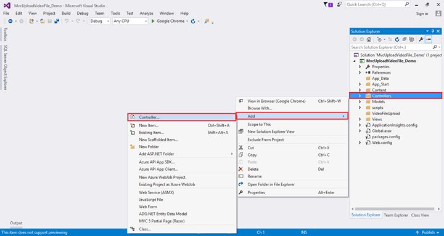Select the VideoFileUpload folder
Image resolution: width=444 pixels, height=236 pixels.
click(x=386, y=114)
